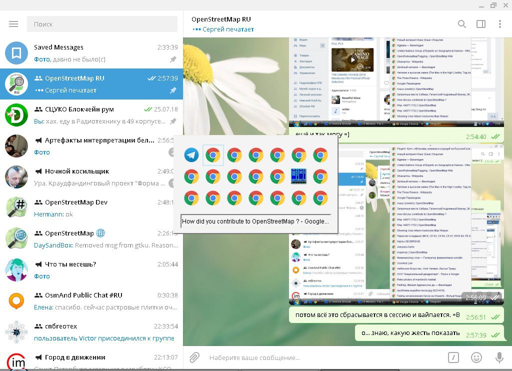
Task: Click the microphone voice message icon
Action: [499, 357]
